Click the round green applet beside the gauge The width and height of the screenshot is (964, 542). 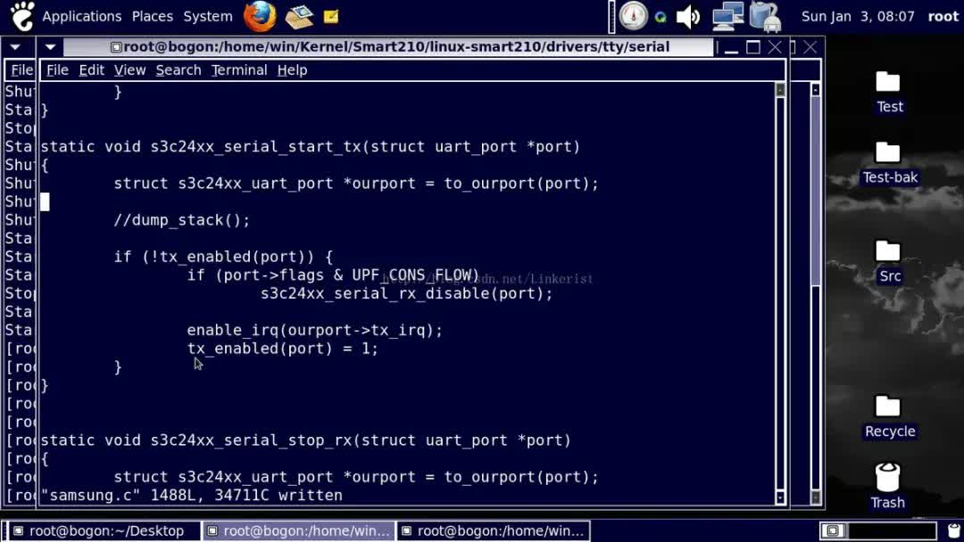(x=661, y=15)
